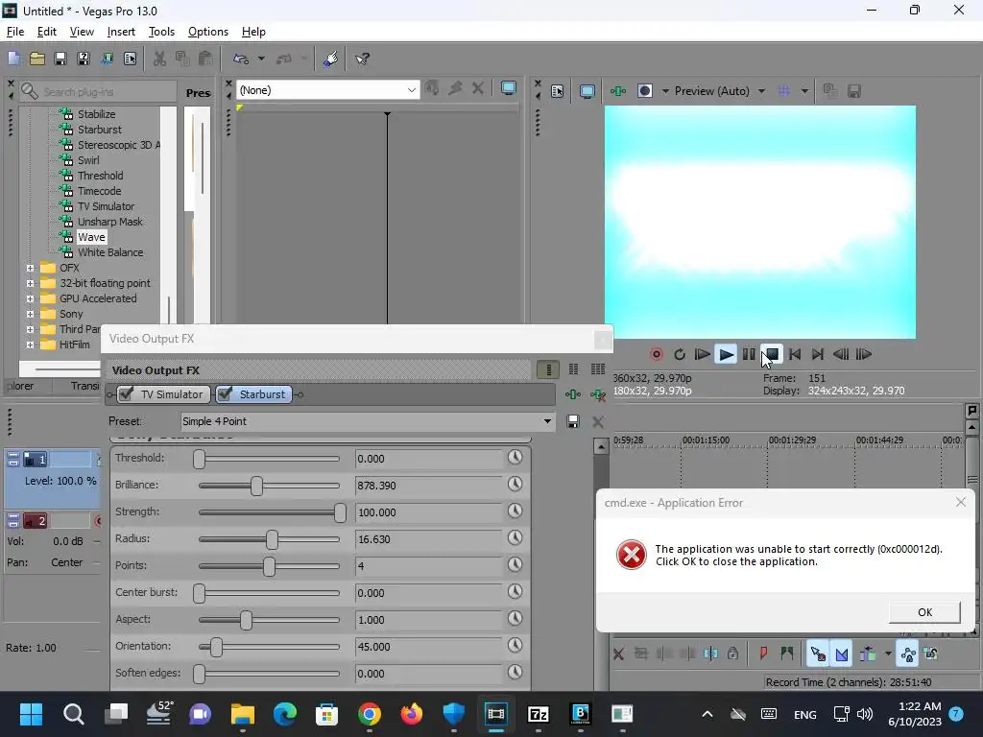Save the project using the floppy icon
The width and height of the screenshot is (983, 737).
(60, 59)
